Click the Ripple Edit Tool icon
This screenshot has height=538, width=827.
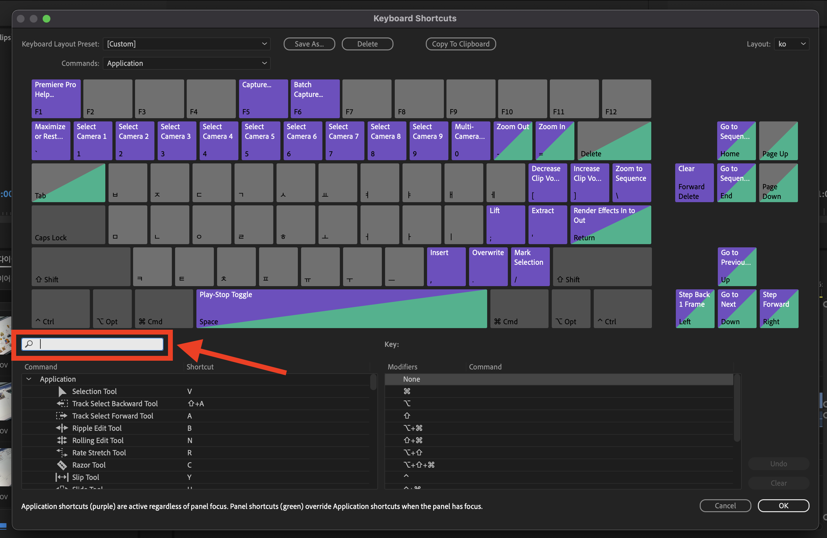click(62, 428)
